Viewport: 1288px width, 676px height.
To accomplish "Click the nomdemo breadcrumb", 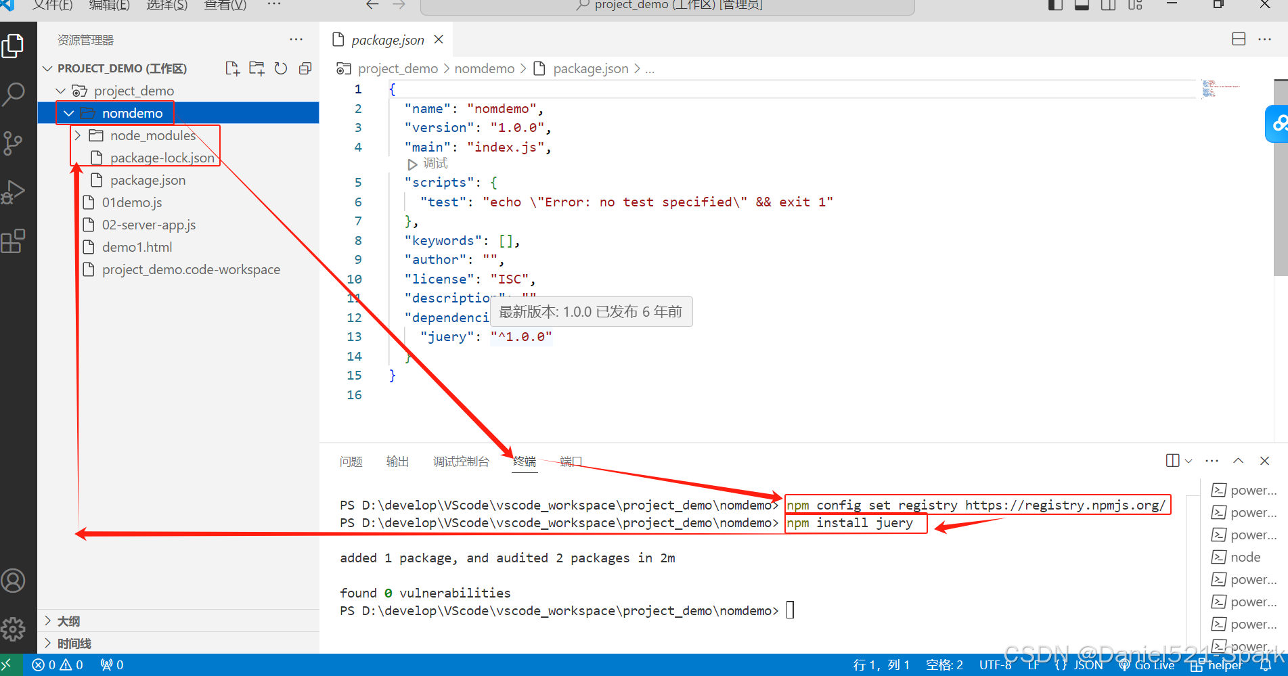I will click(x=485, y=68).
